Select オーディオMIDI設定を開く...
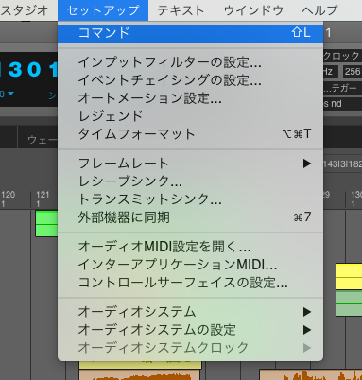 click(190, 247)
